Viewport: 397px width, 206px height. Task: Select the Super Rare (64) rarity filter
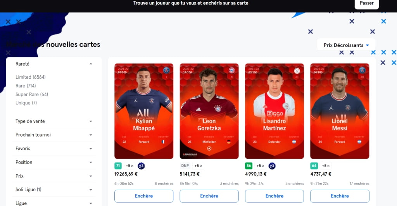32,94
